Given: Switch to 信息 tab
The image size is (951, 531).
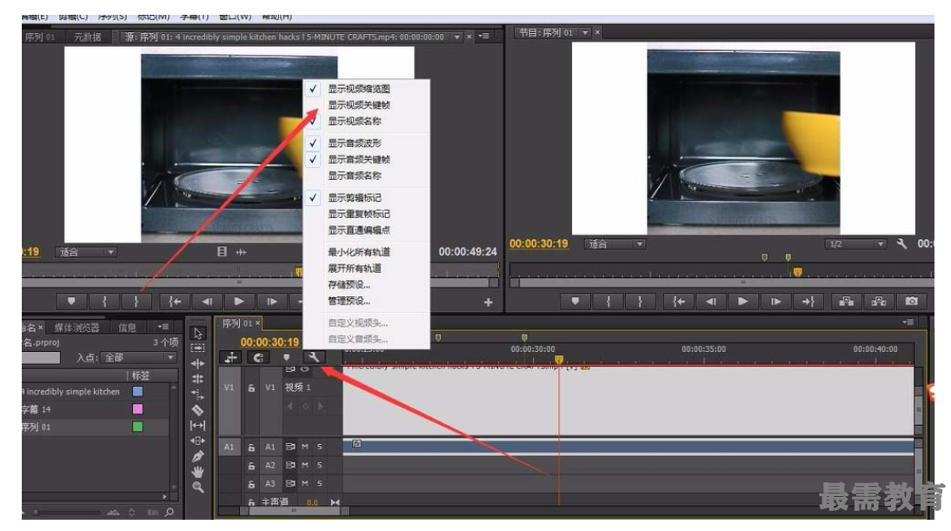Looking at the screenshot, I should pos(128,328).
